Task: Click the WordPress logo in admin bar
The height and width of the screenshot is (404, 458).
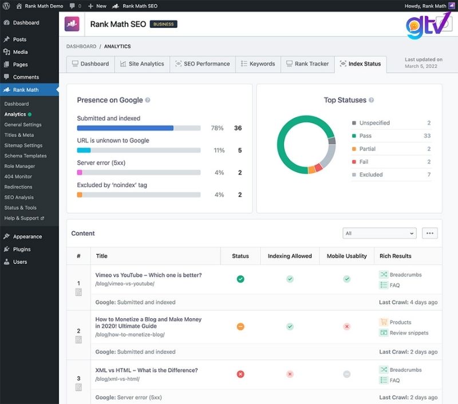Action: coord(7,6)
